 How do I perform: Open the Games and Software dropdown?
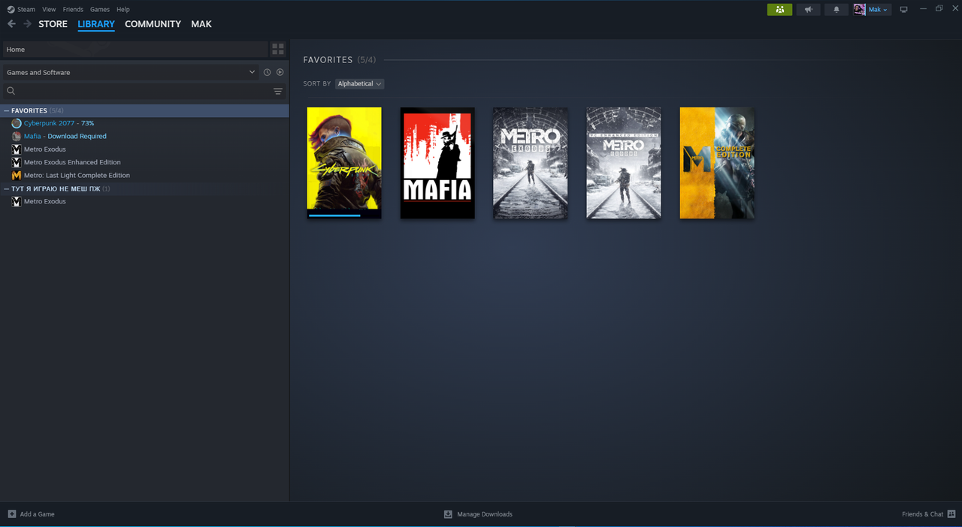(x=131, y=72)
